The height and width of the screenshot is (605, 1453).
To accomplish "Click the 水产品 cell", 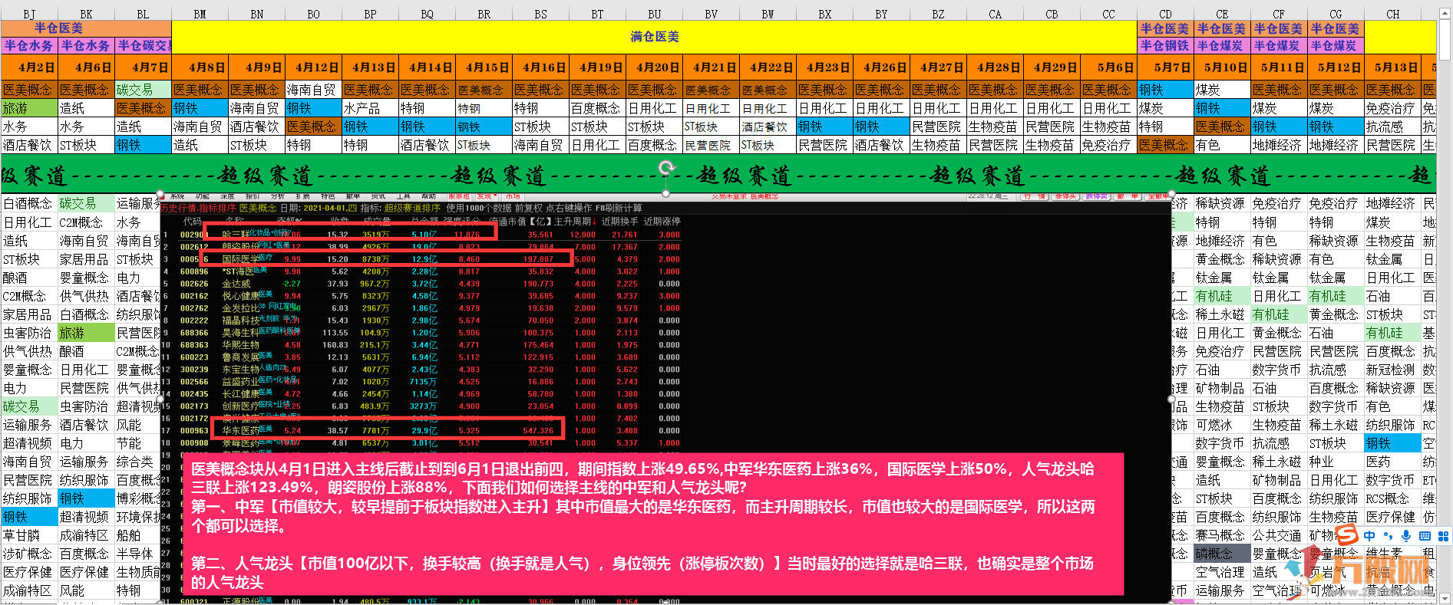I will point(370,108).
